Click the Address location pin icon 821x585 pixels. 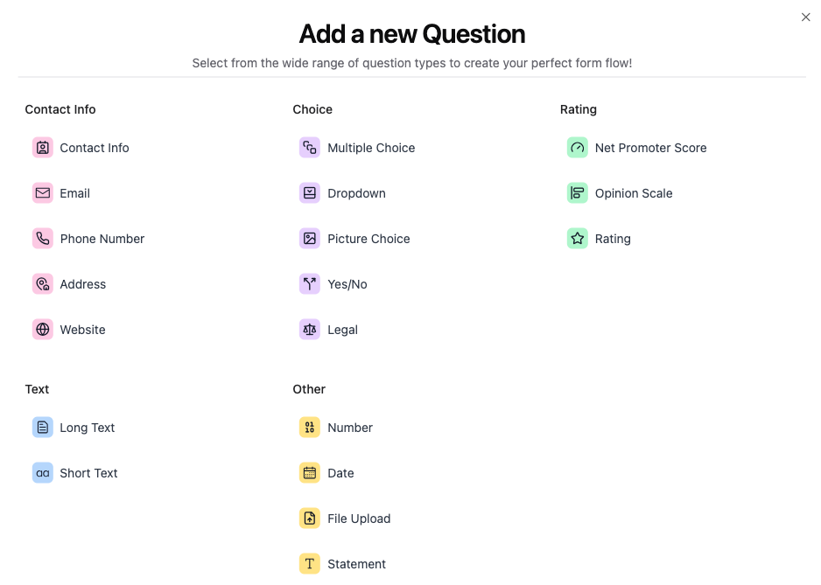click(x=42, y=284)
